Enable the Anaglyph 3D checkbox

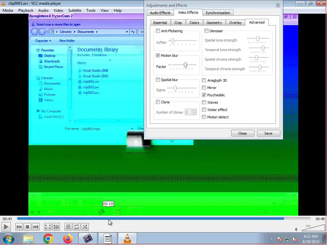204,80
